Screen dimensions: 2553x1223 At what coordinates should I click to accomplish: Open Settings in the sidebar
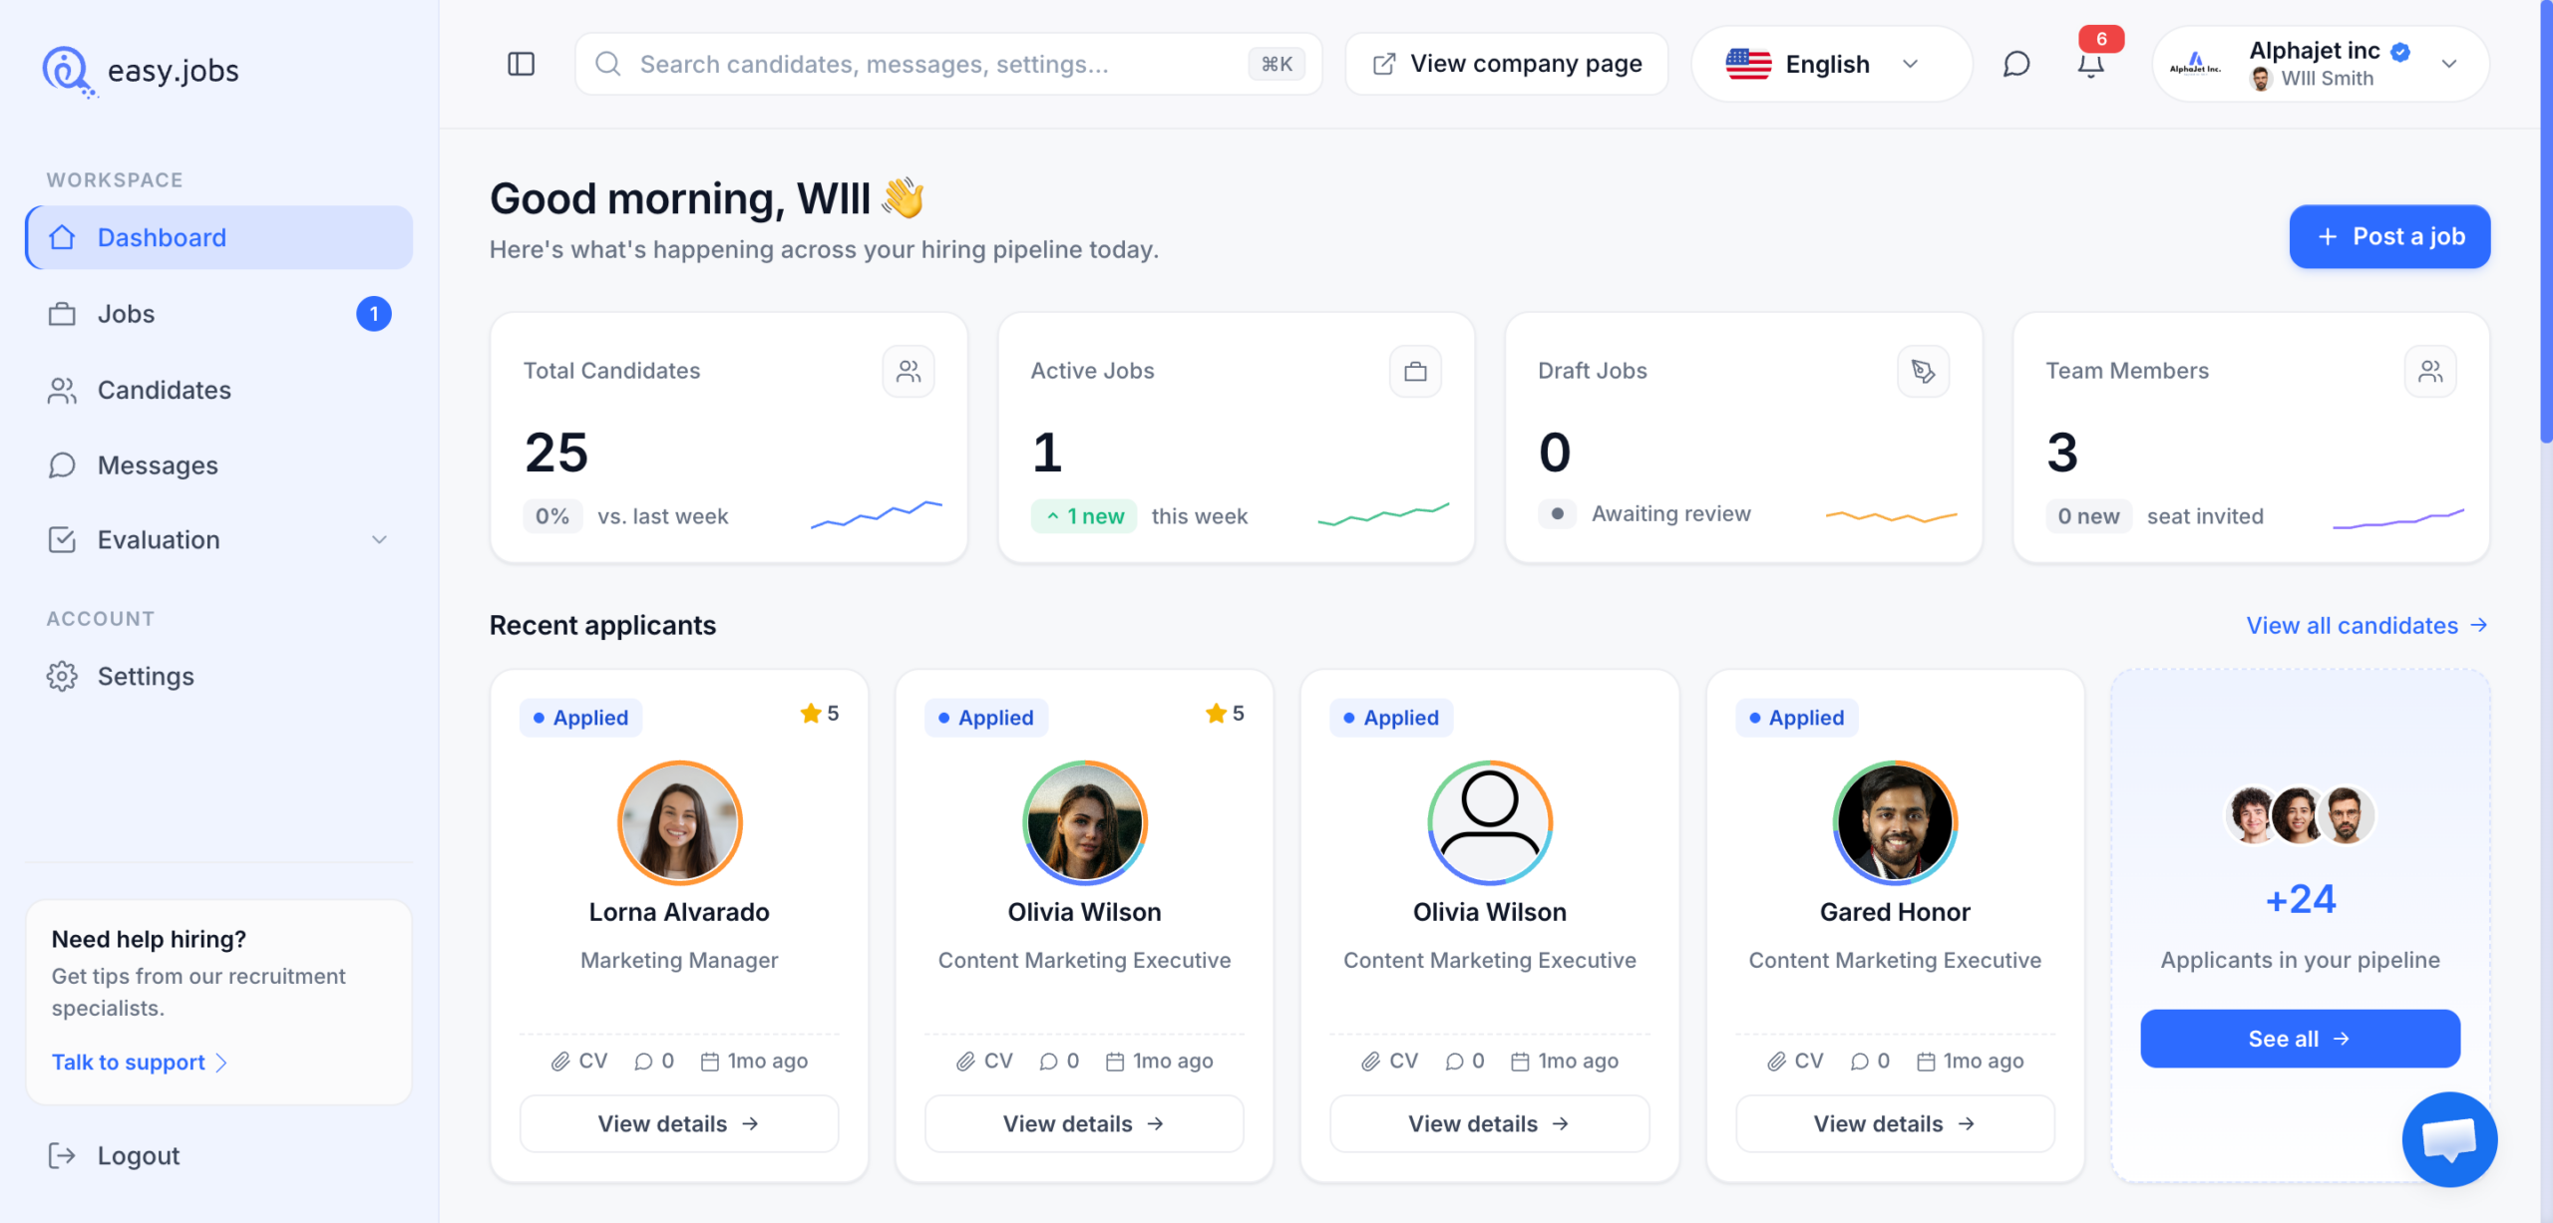(x=219, y=677)
